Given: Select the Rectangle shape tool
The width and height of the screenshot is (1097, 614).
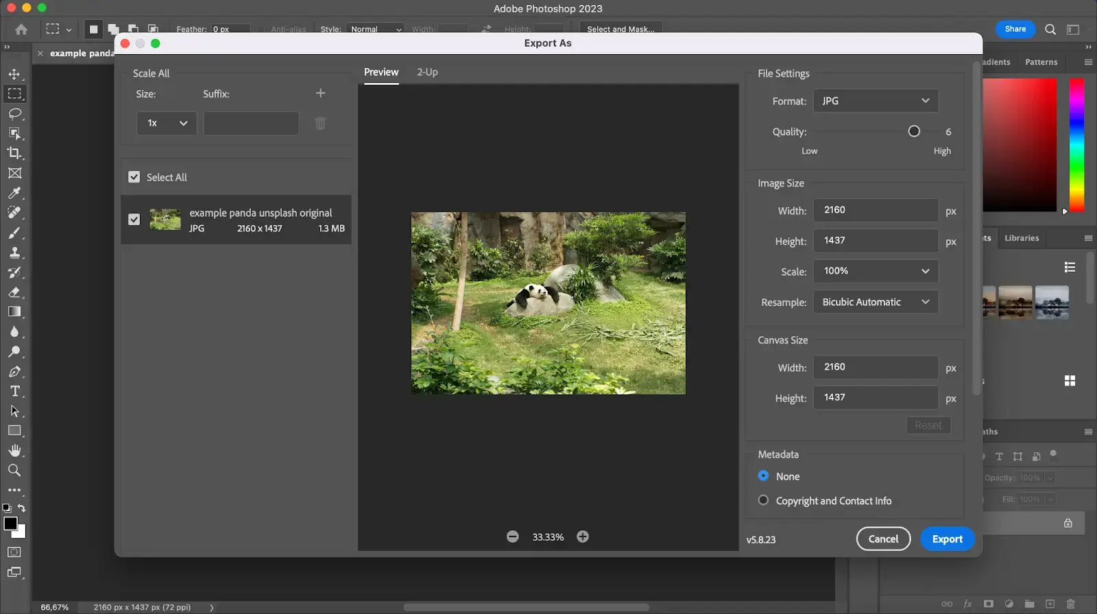Looking at the screenshot, I should pos(14,431).
